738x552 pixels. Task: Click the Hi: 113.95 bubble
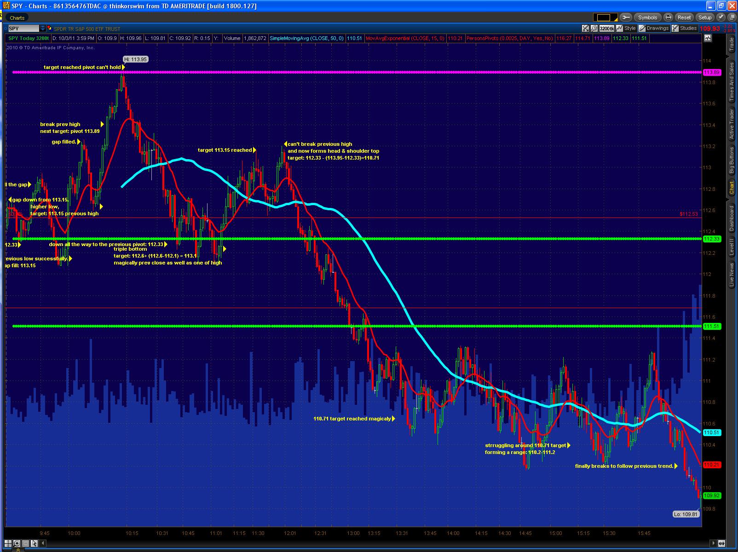136,59
